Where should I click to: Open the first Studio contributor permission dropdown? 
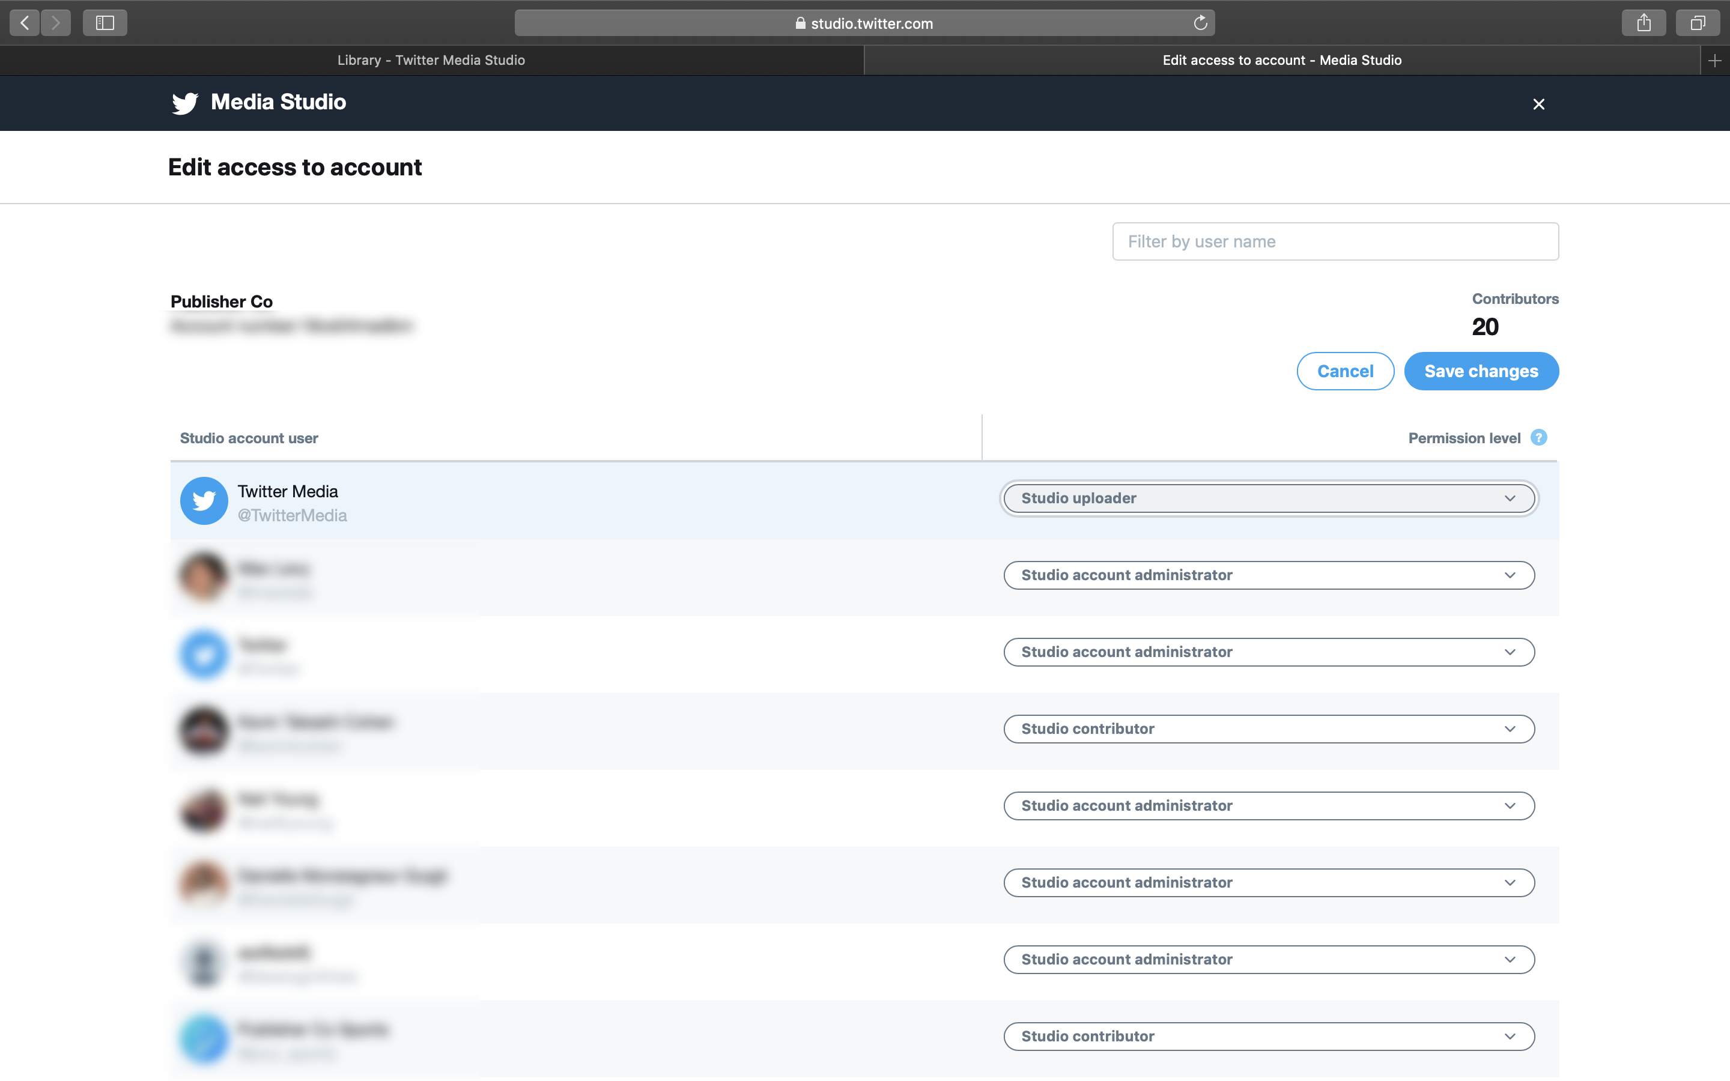point(1269,728)
